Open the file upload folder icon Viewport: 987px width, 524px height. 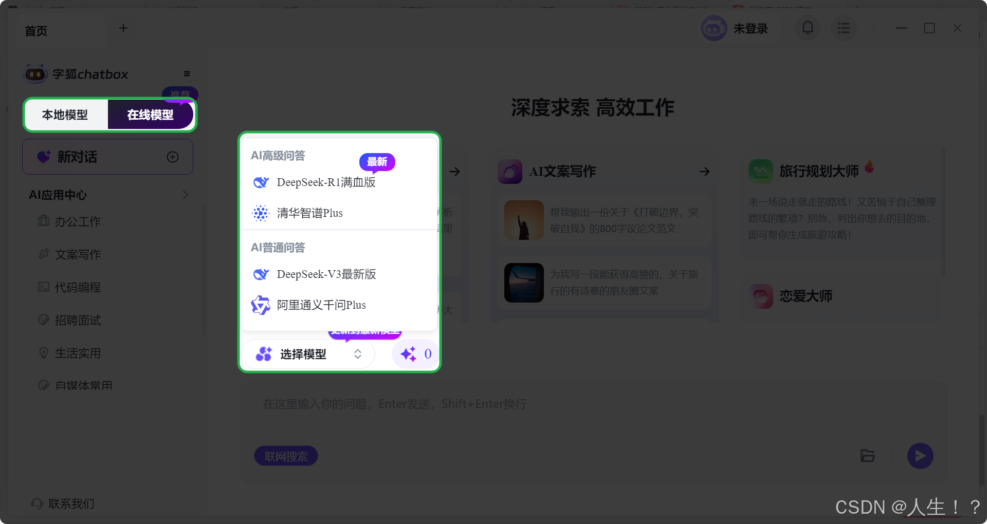868,456
